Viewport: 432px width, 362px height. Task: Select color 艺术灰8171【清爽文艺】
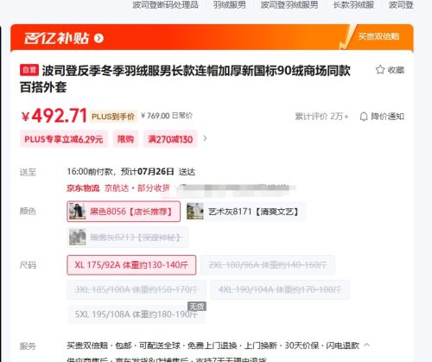tap(245, 212)
